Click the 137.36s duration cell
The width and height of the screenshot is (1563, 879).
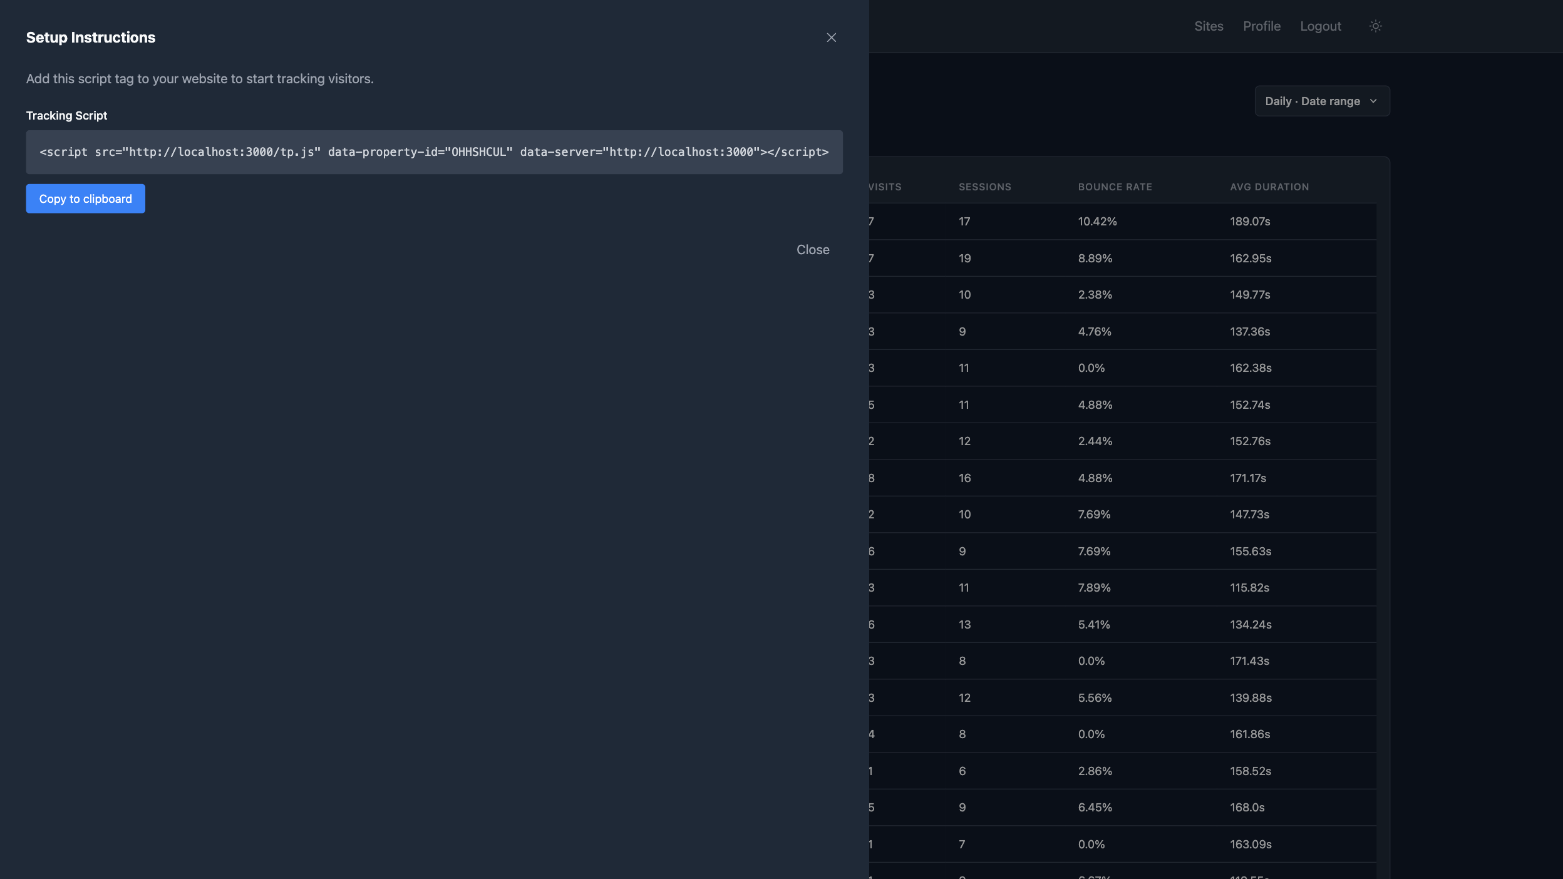1250,332
